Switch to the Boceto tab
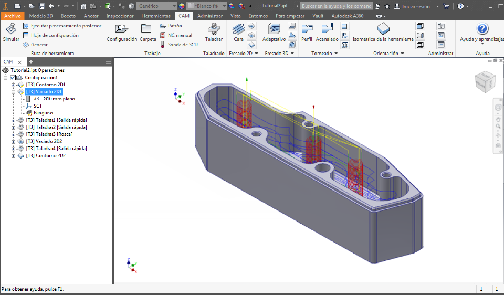The image size is (504, 295). [68, 16]
